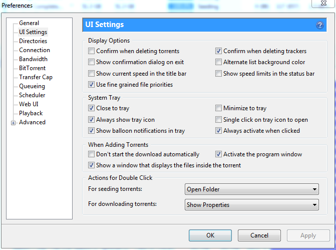The image size is (336, 250).
Task: Click the Cancel button
Action: [x=259, y=235]
